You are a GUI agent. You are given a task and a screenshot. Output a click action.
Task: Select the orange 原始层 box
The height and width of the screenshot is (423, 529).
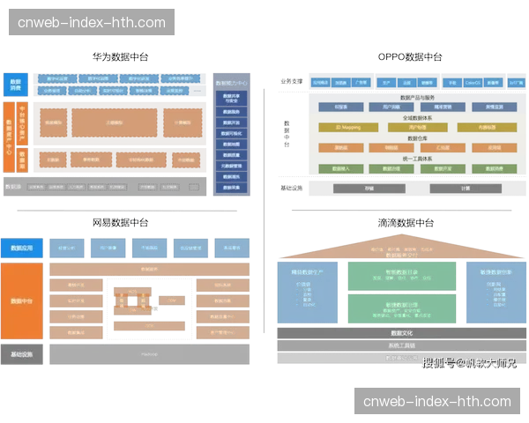[341, 148]
